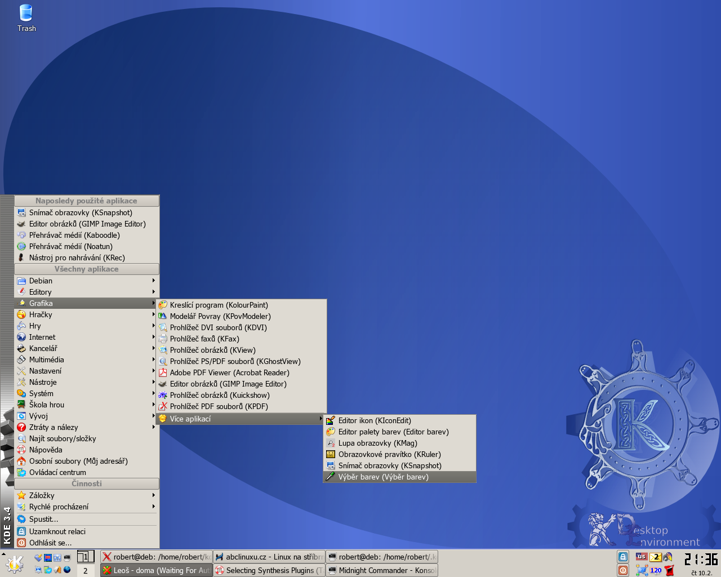
Task: Open the mail envelope tray icon showing 2
Action: [x=655, y=557]
